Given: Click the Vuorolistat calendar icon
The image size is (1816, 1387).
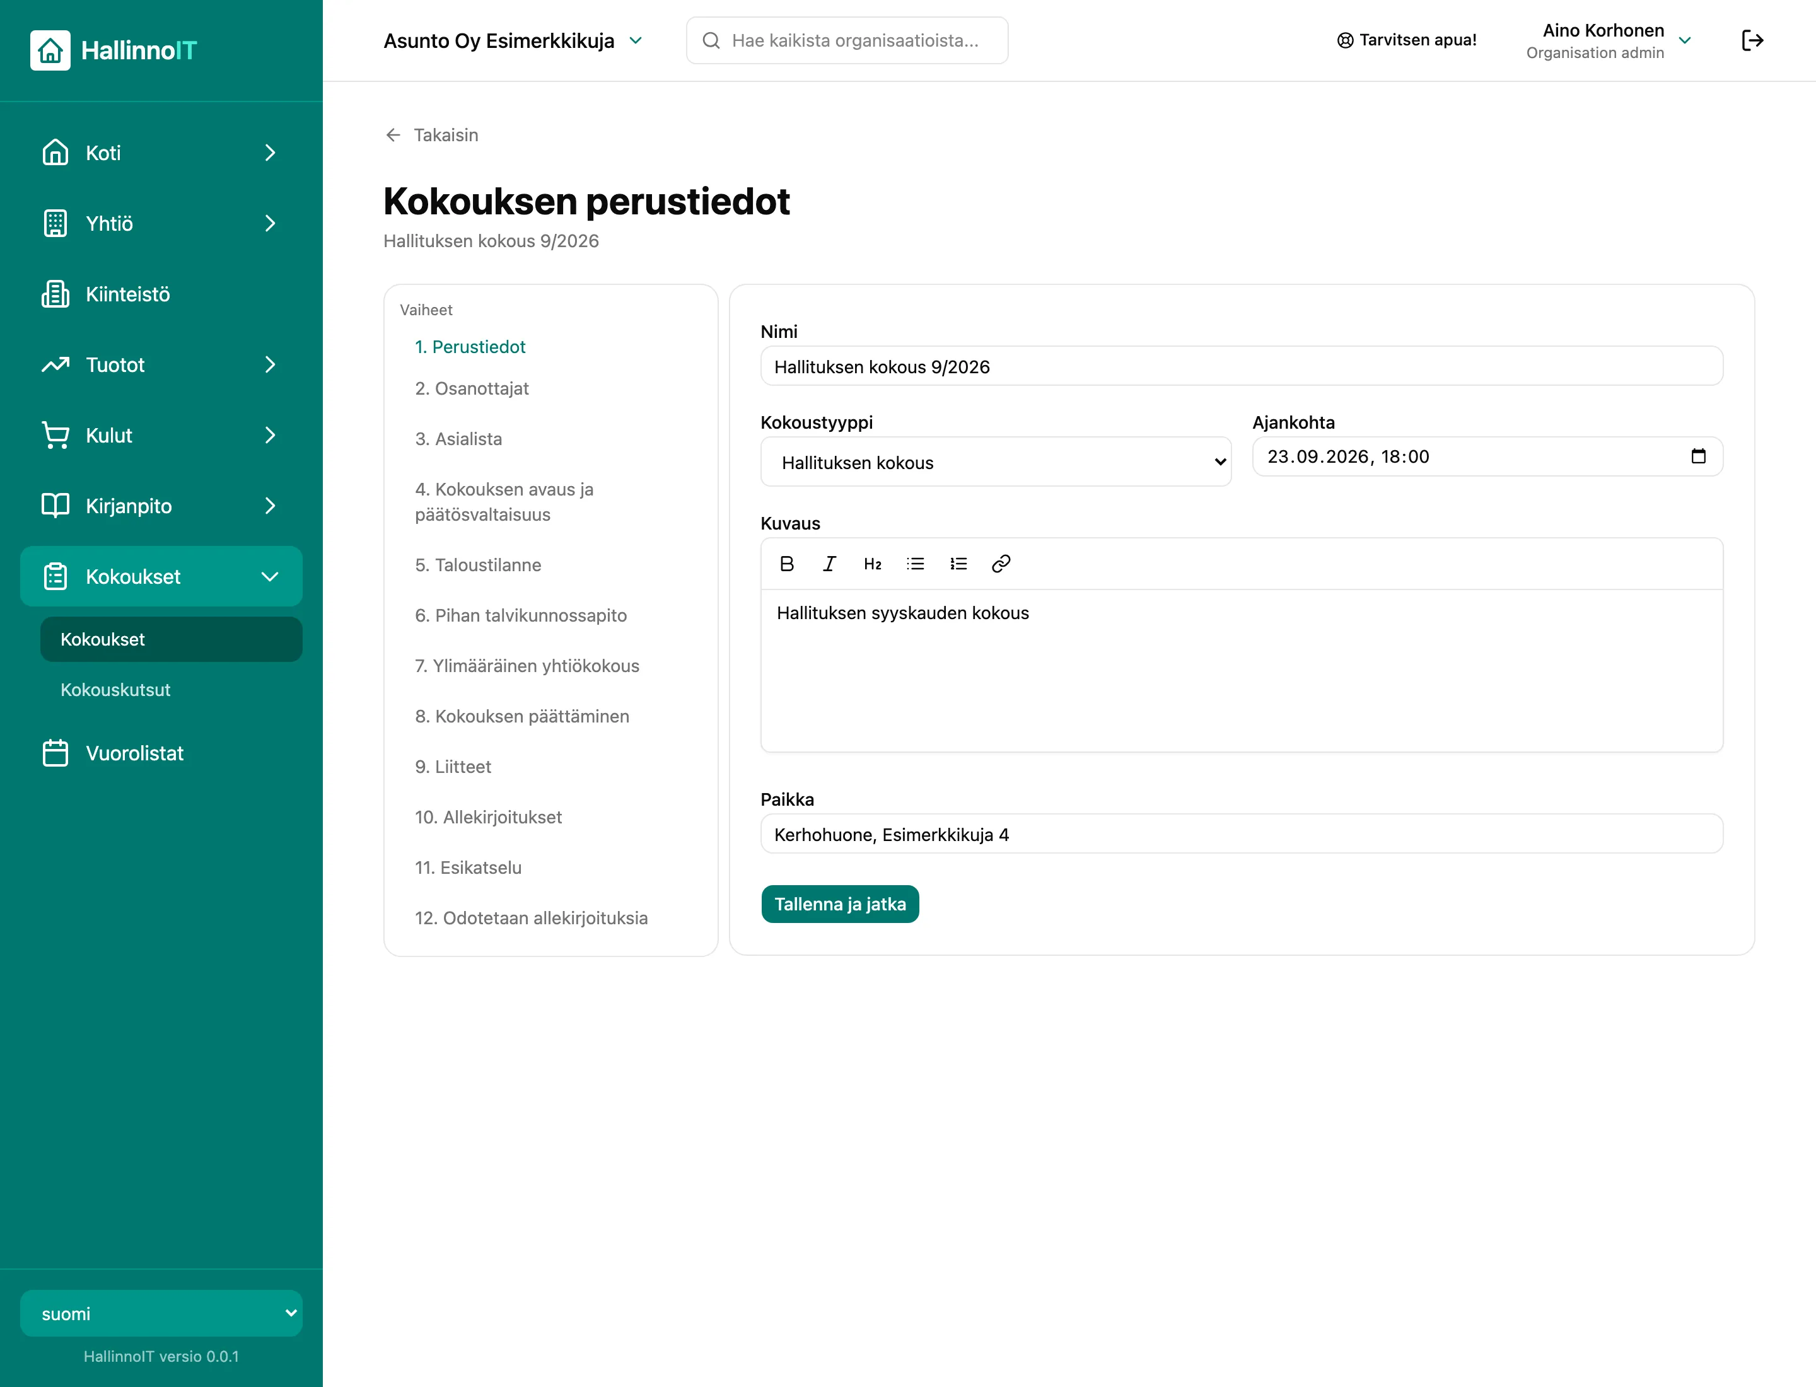Looking at the screenshot, I should [x=55, y=753].
